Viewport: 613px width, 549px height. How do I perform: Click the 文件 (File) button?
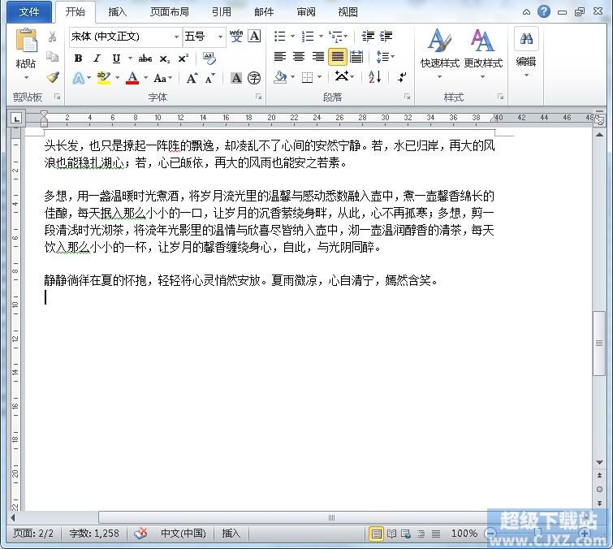point(29,12)
